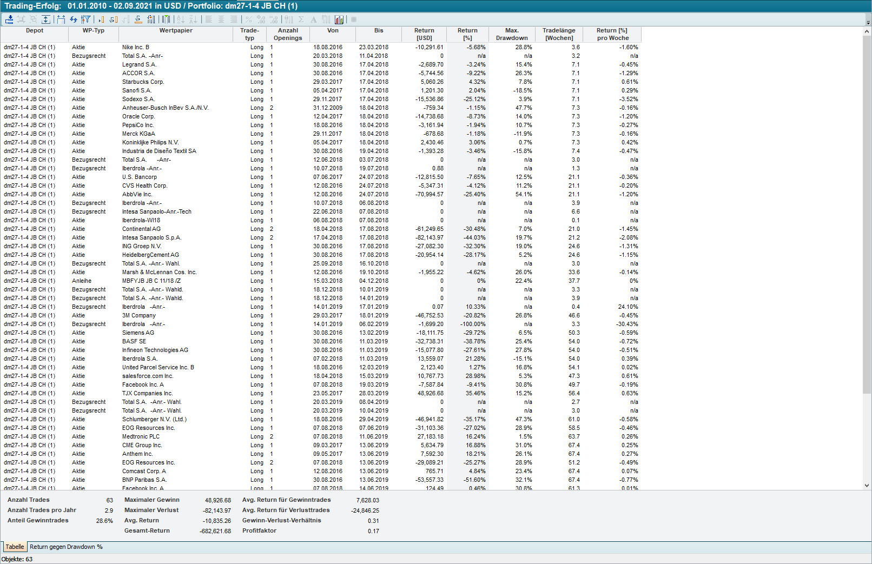Viewport: 872px width, 564px height.
Task: Open the filter funnel tool
Action: tap(86, 19)
